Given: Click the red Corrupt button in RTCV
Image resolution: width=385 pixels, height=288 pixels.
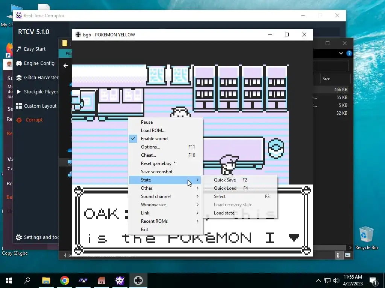Looking at the screenshot, I should pos(29,120).
